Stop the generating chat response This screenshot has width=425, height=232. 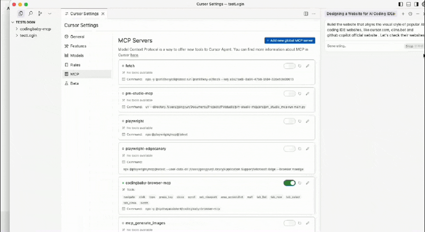pos(413,46)
